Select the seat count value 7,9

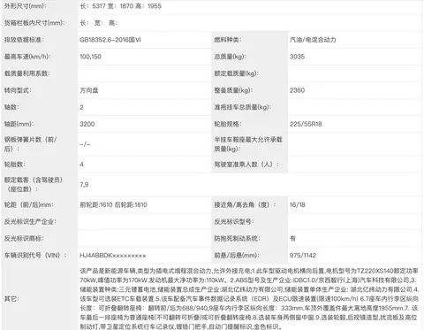(84, 185)
